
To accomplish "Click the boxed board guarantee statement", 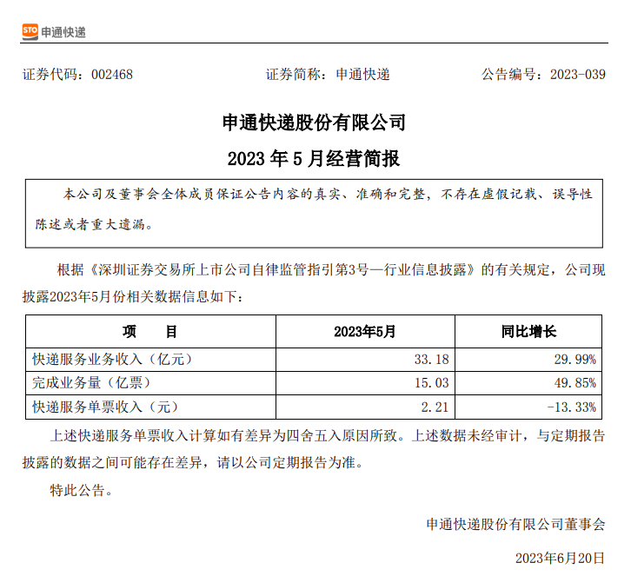I will click(x=314, y=209).
